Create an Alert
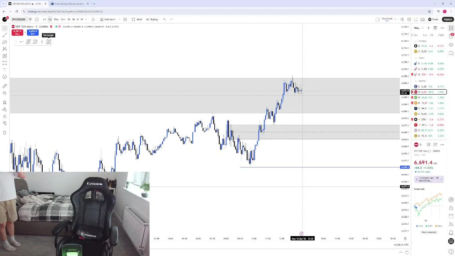Screen dimensions: 455x256 point(137,19)
